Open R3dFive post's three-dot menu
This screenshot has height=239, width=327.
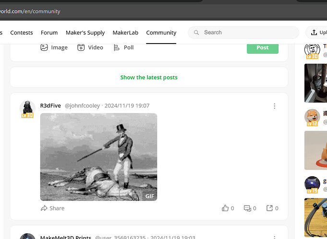275,106
